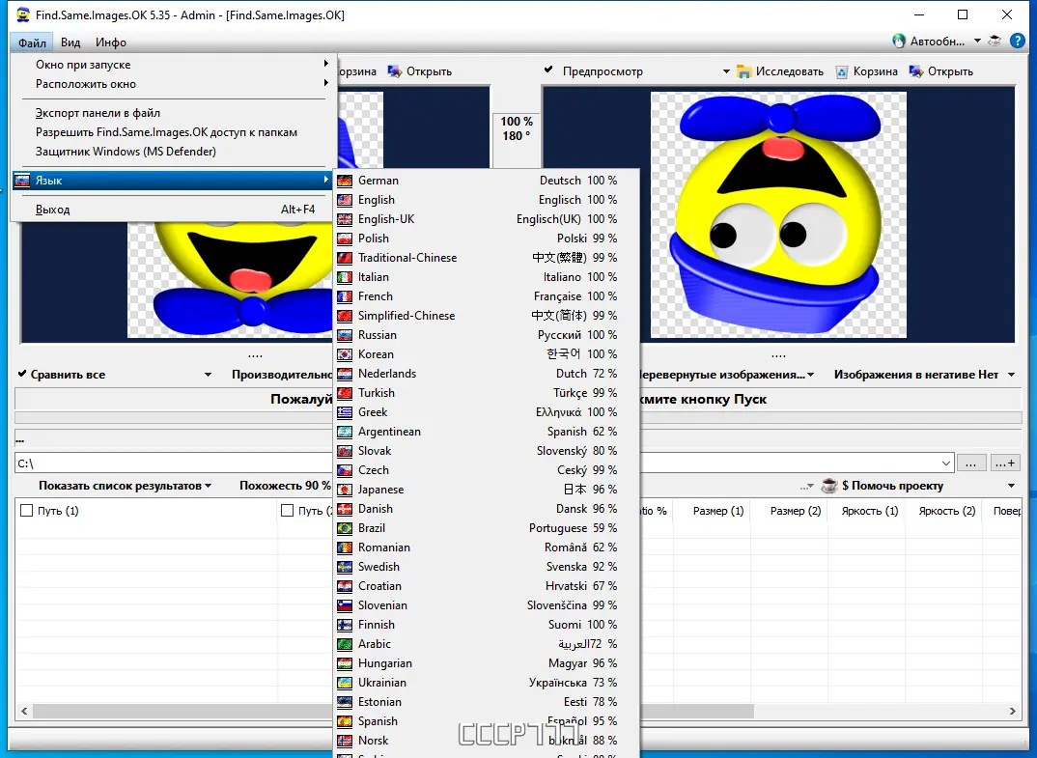This screenshot has height=758, width=1037.
Task: Click the Brazil flag icon
Action: point(345,528)
